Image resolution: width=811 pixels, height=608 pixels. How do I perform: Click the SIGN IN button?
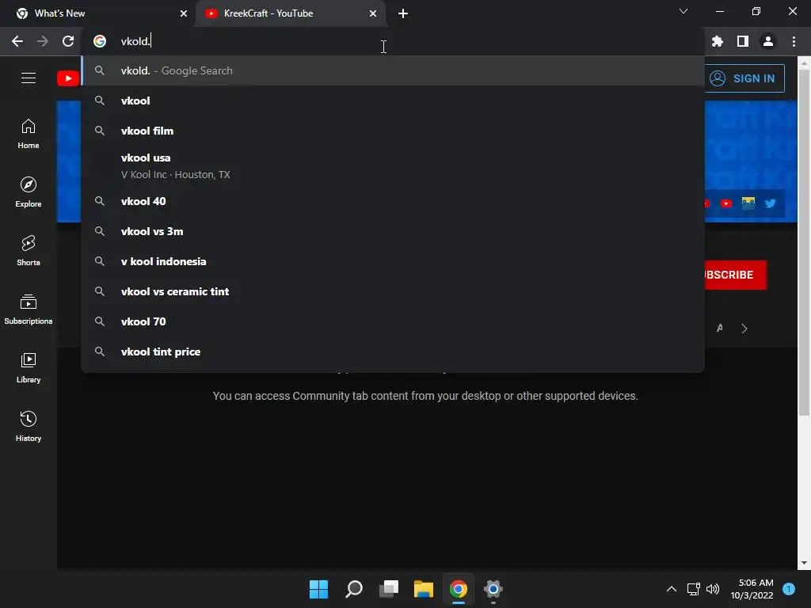point(744,78)
